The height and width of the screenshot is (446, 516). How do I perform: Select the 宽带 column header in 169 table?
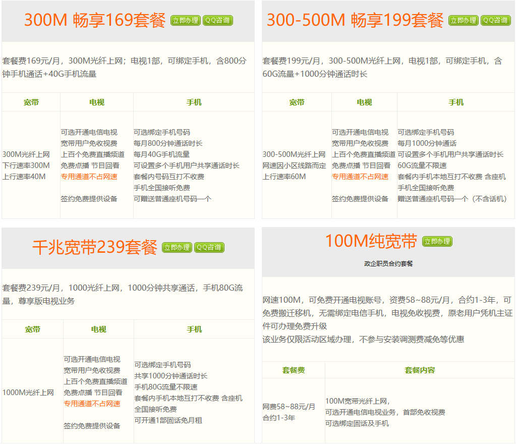pos(31,101)
